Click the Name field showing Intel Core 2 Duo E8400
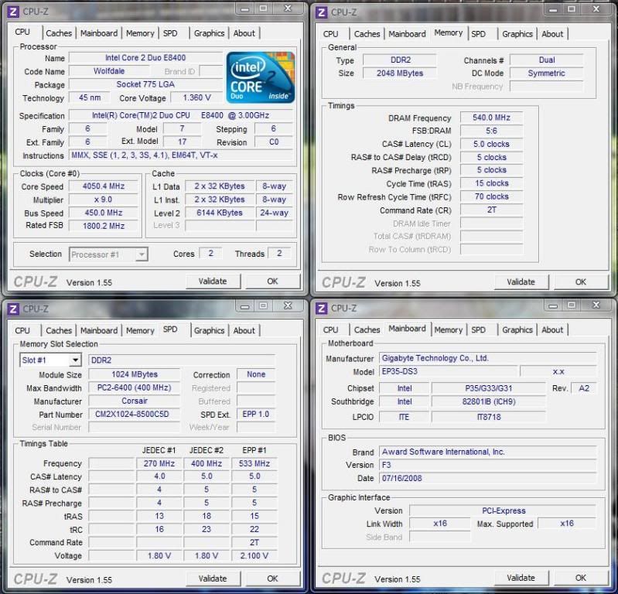 coord(145,58)
